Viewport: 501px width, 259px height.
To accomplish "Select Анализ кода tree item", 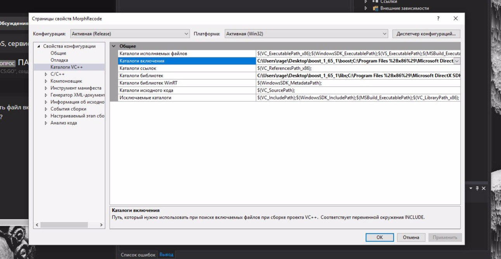I will [x=63, y=123].
